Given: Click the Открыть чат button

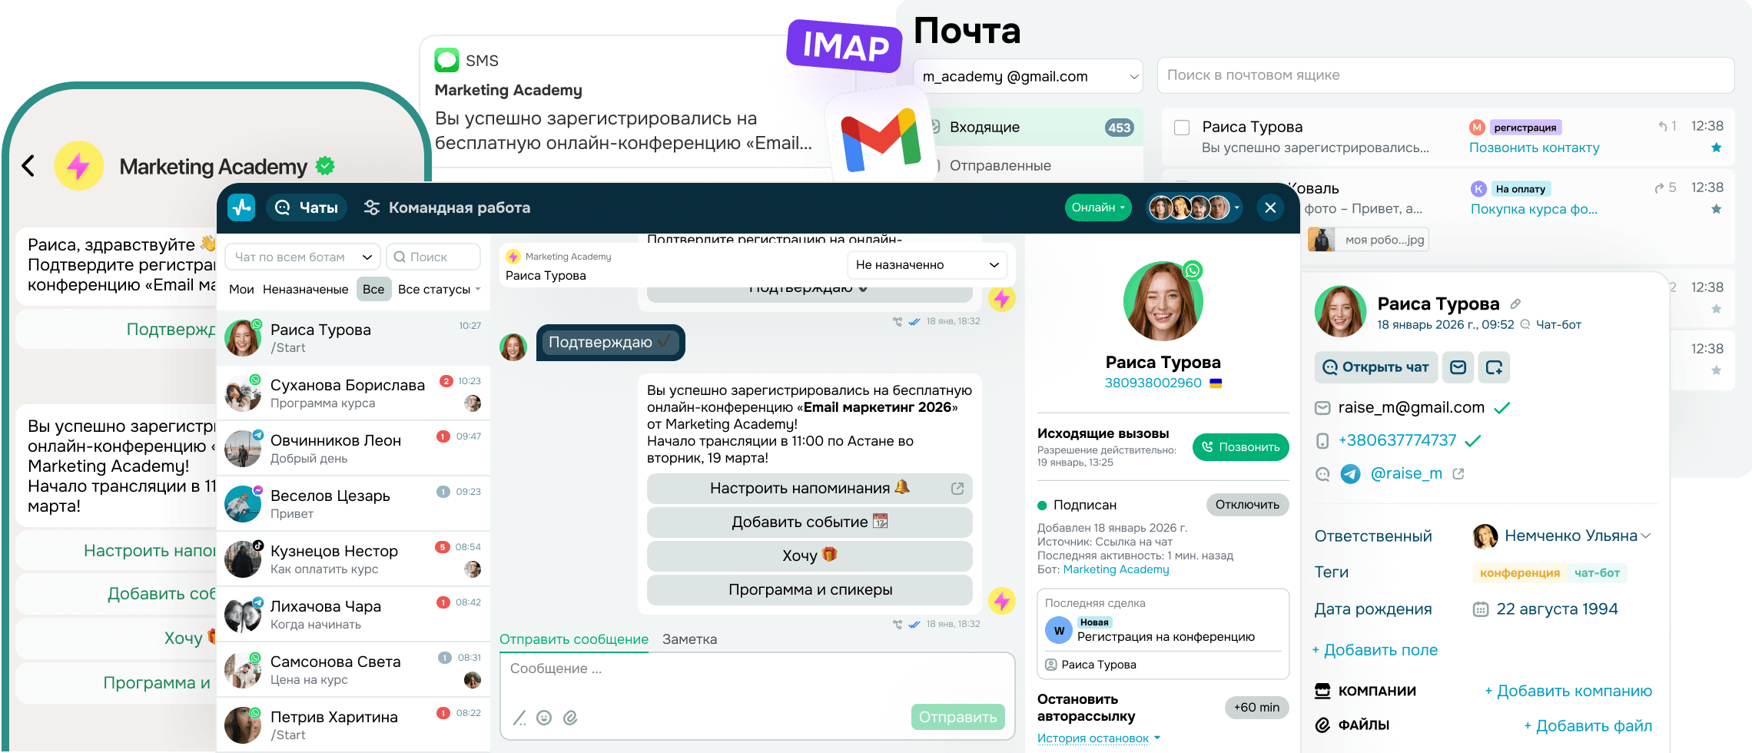Looking at the screenshot, I should pos(1375,367).
